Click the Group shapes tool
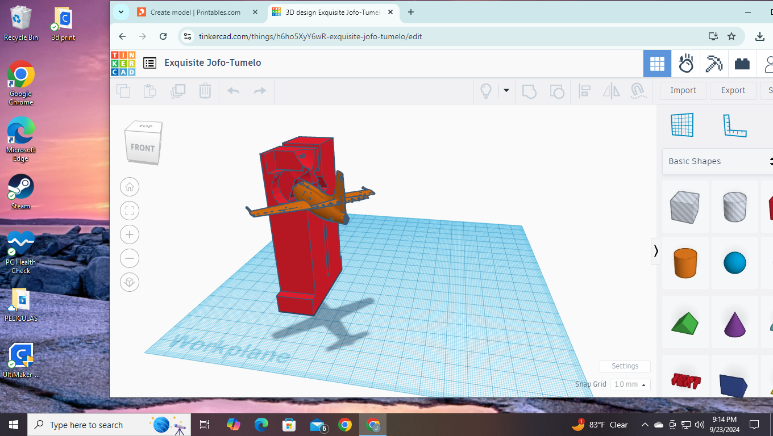This screenshot has height=436, width=773. pyautogui.click(x=529, y=91)
